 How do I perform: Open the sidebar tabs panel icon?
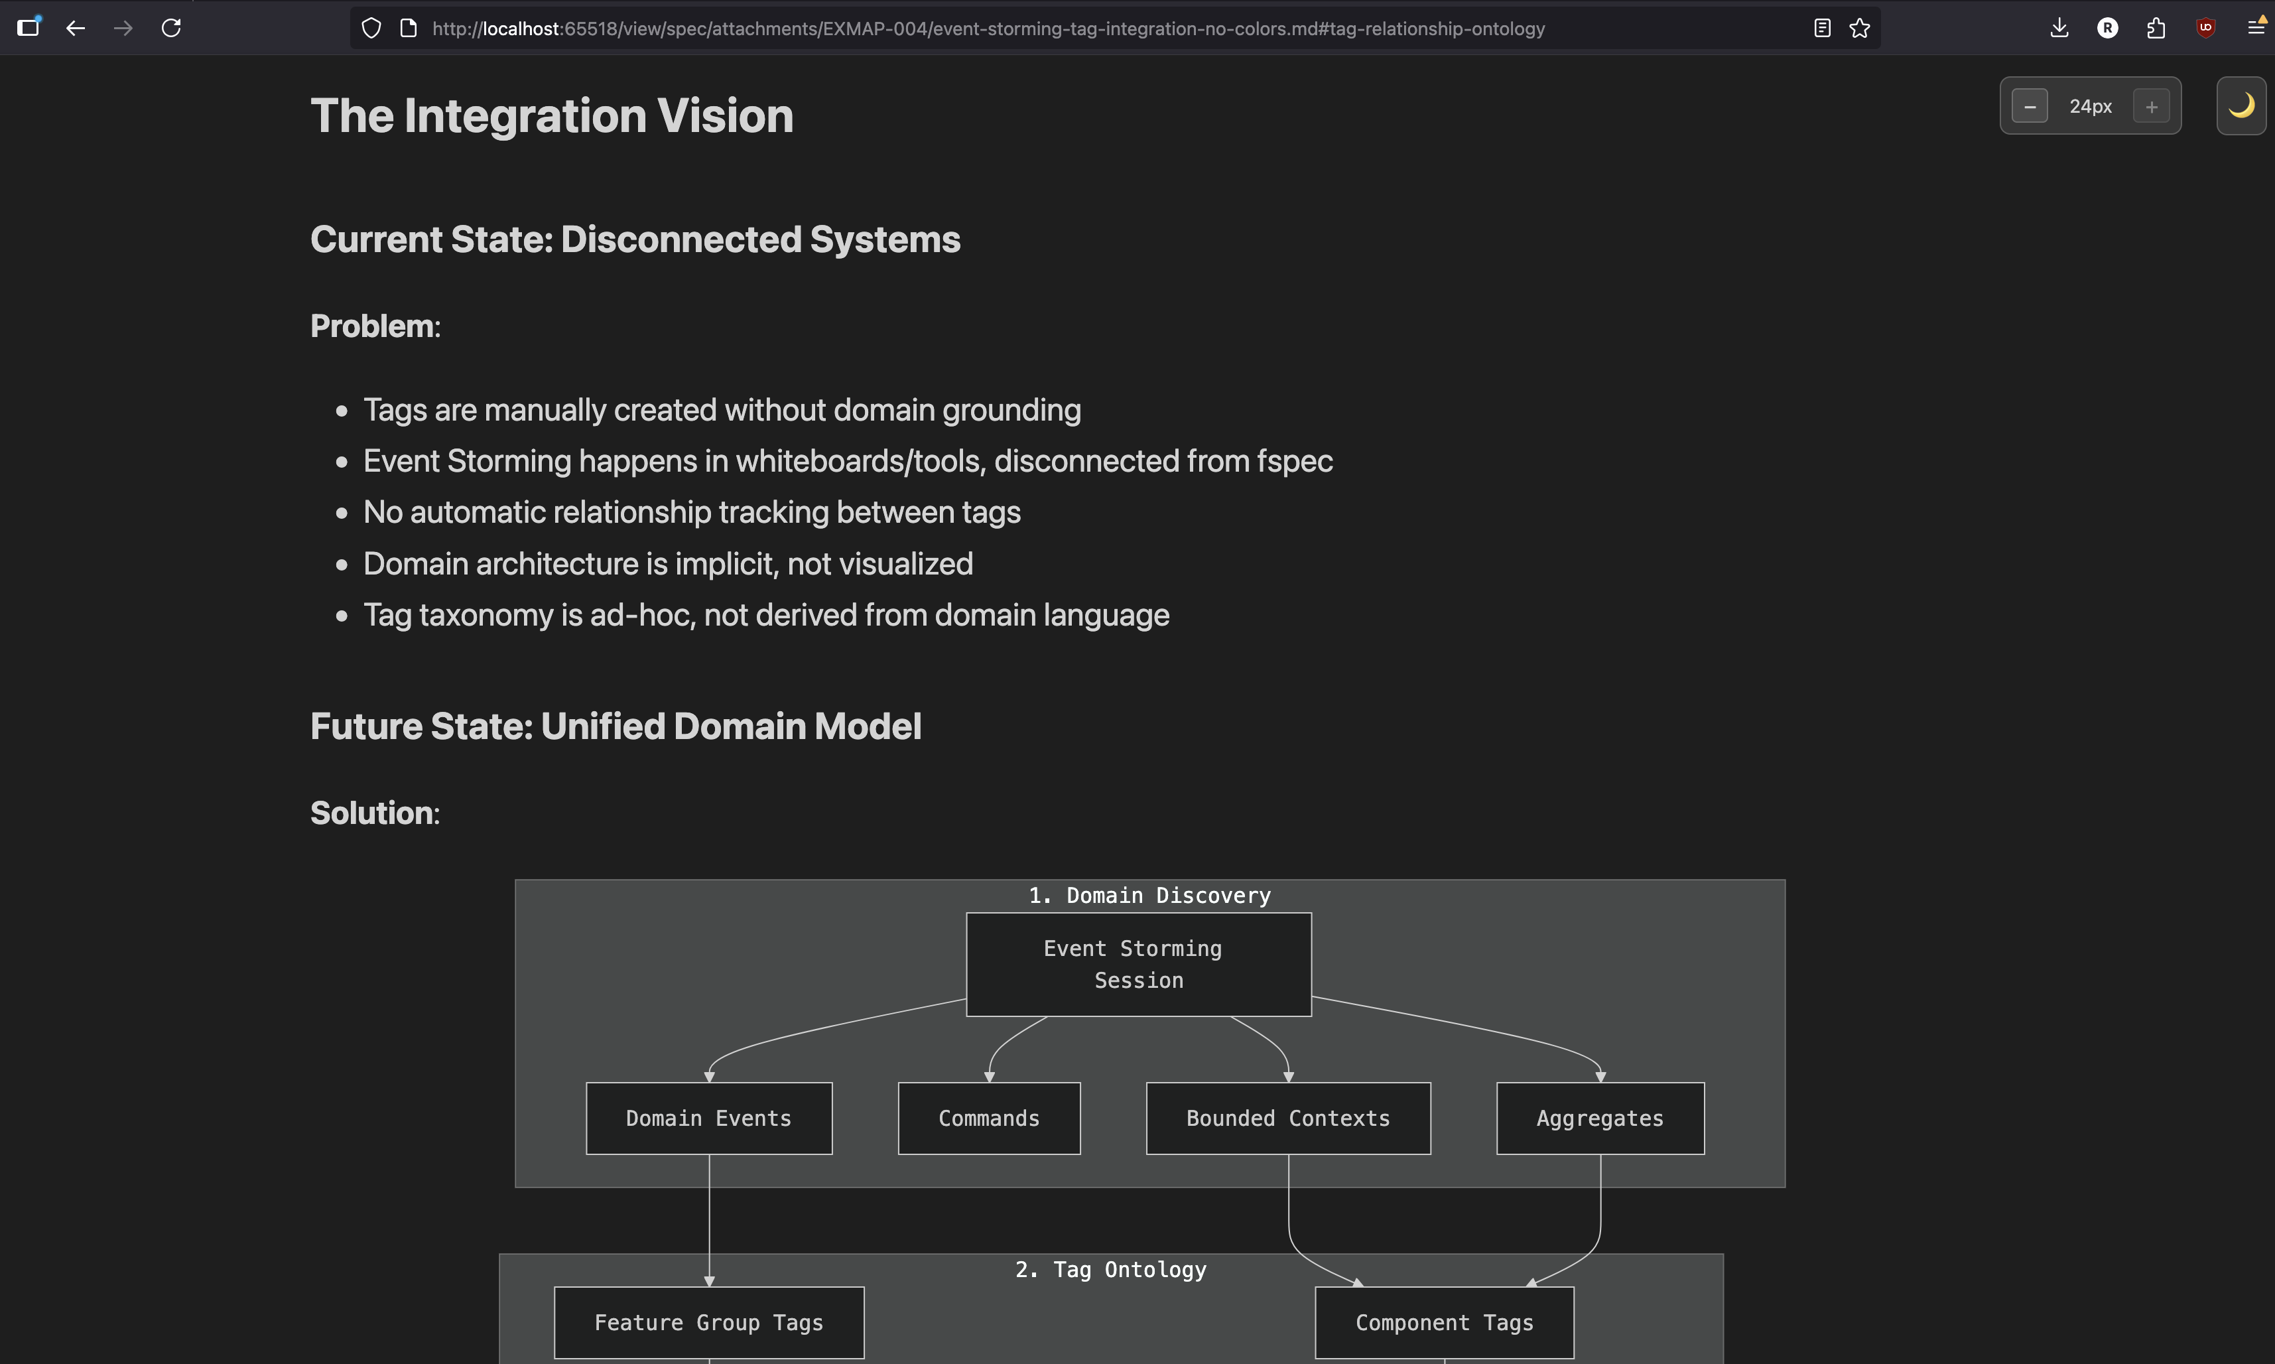coord(29,27)
